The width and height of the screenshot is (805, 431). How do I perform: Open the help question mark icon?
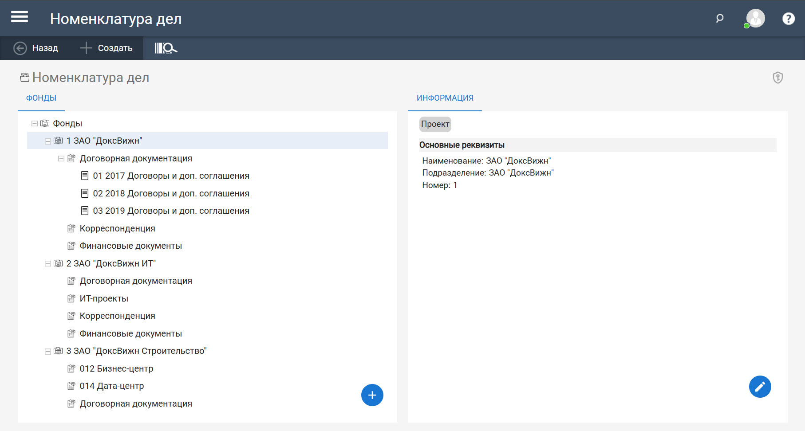click(x=788, y=19)
